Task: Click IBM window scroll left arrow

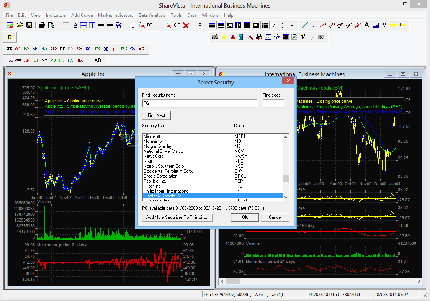Action: (x=222, y=281)
